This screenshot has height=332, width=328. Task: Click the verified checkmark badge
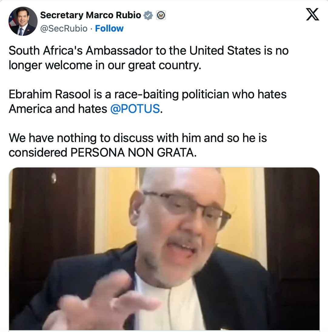coord(148,15)
